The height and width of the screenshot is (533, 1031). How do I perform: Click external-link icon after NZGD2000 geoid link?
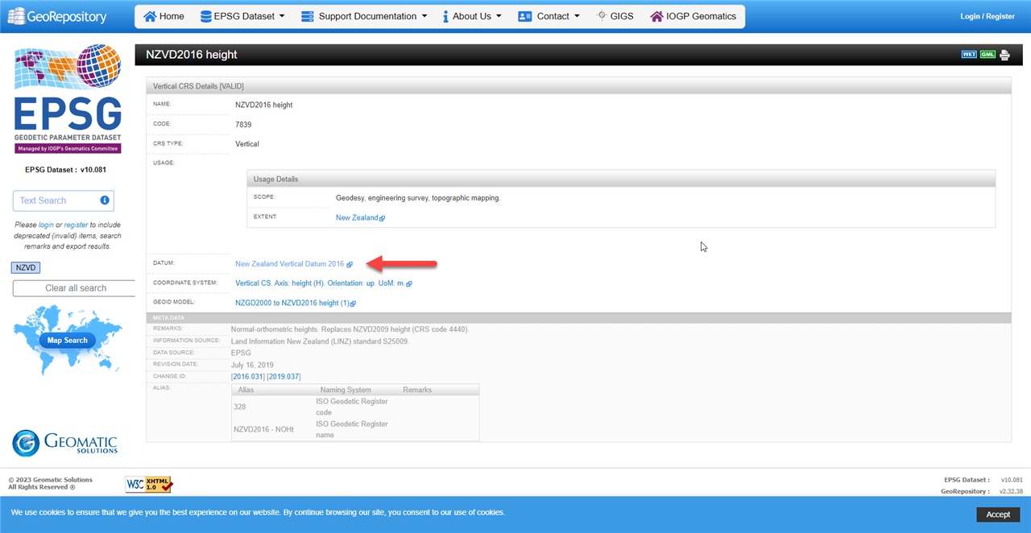353,304
